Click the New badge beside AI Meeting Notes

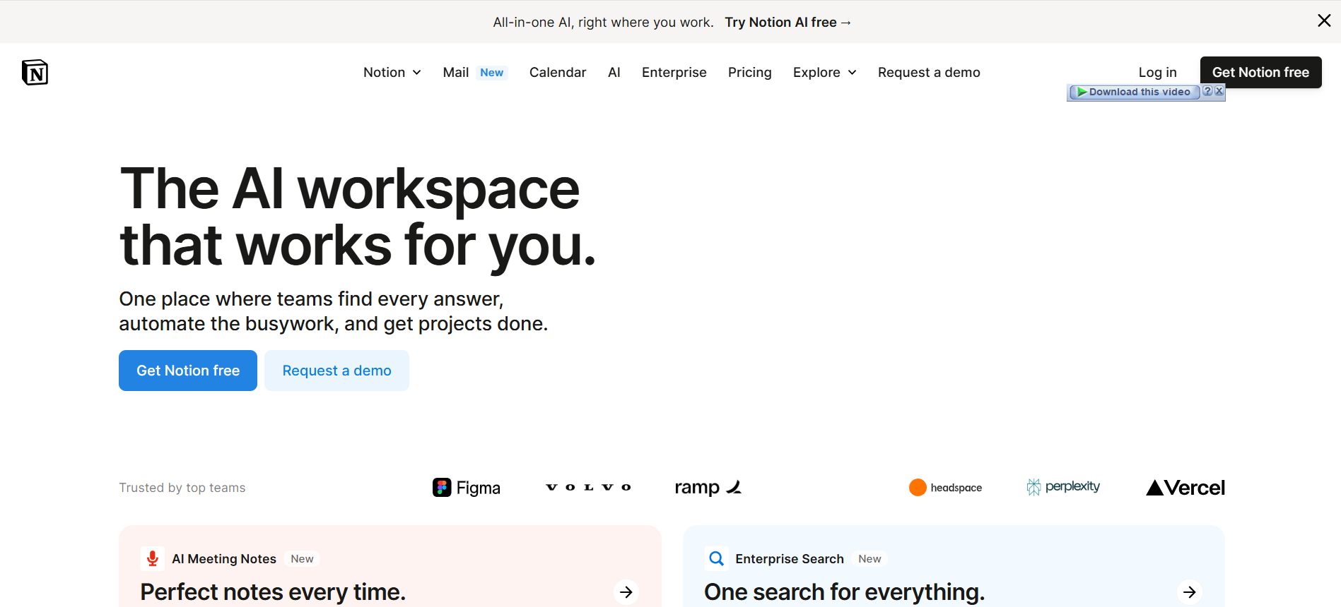click(302, 558)
